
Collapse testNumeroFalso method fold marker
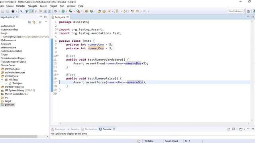57,75
